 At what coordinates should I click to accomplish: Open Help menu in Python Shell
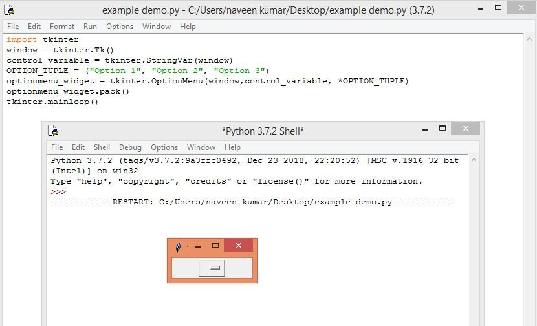click(232, 147)
